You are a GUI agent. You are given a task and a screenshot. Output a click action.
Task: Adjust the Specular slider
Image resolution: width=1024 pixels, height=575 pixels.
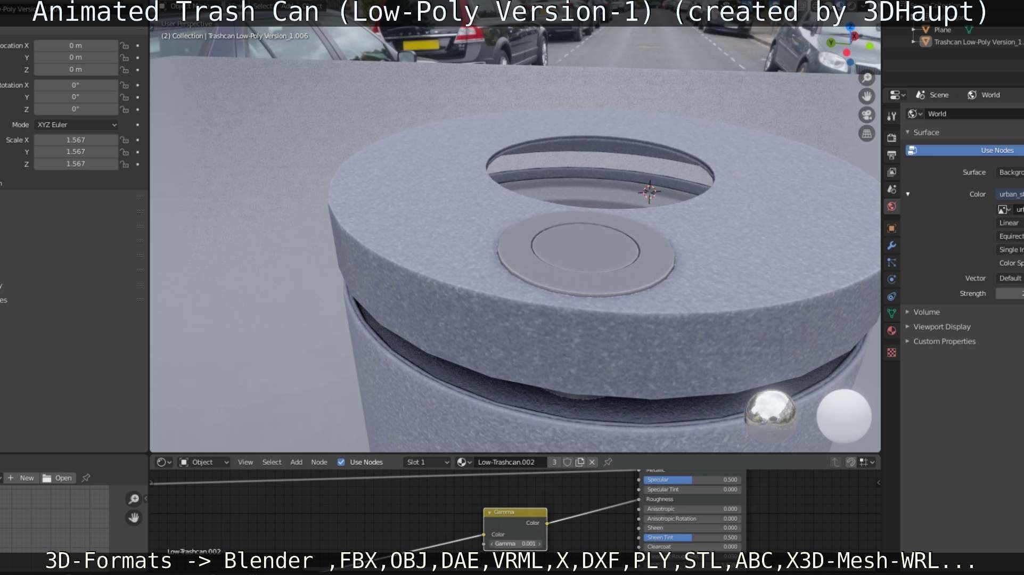click(692, 480)
